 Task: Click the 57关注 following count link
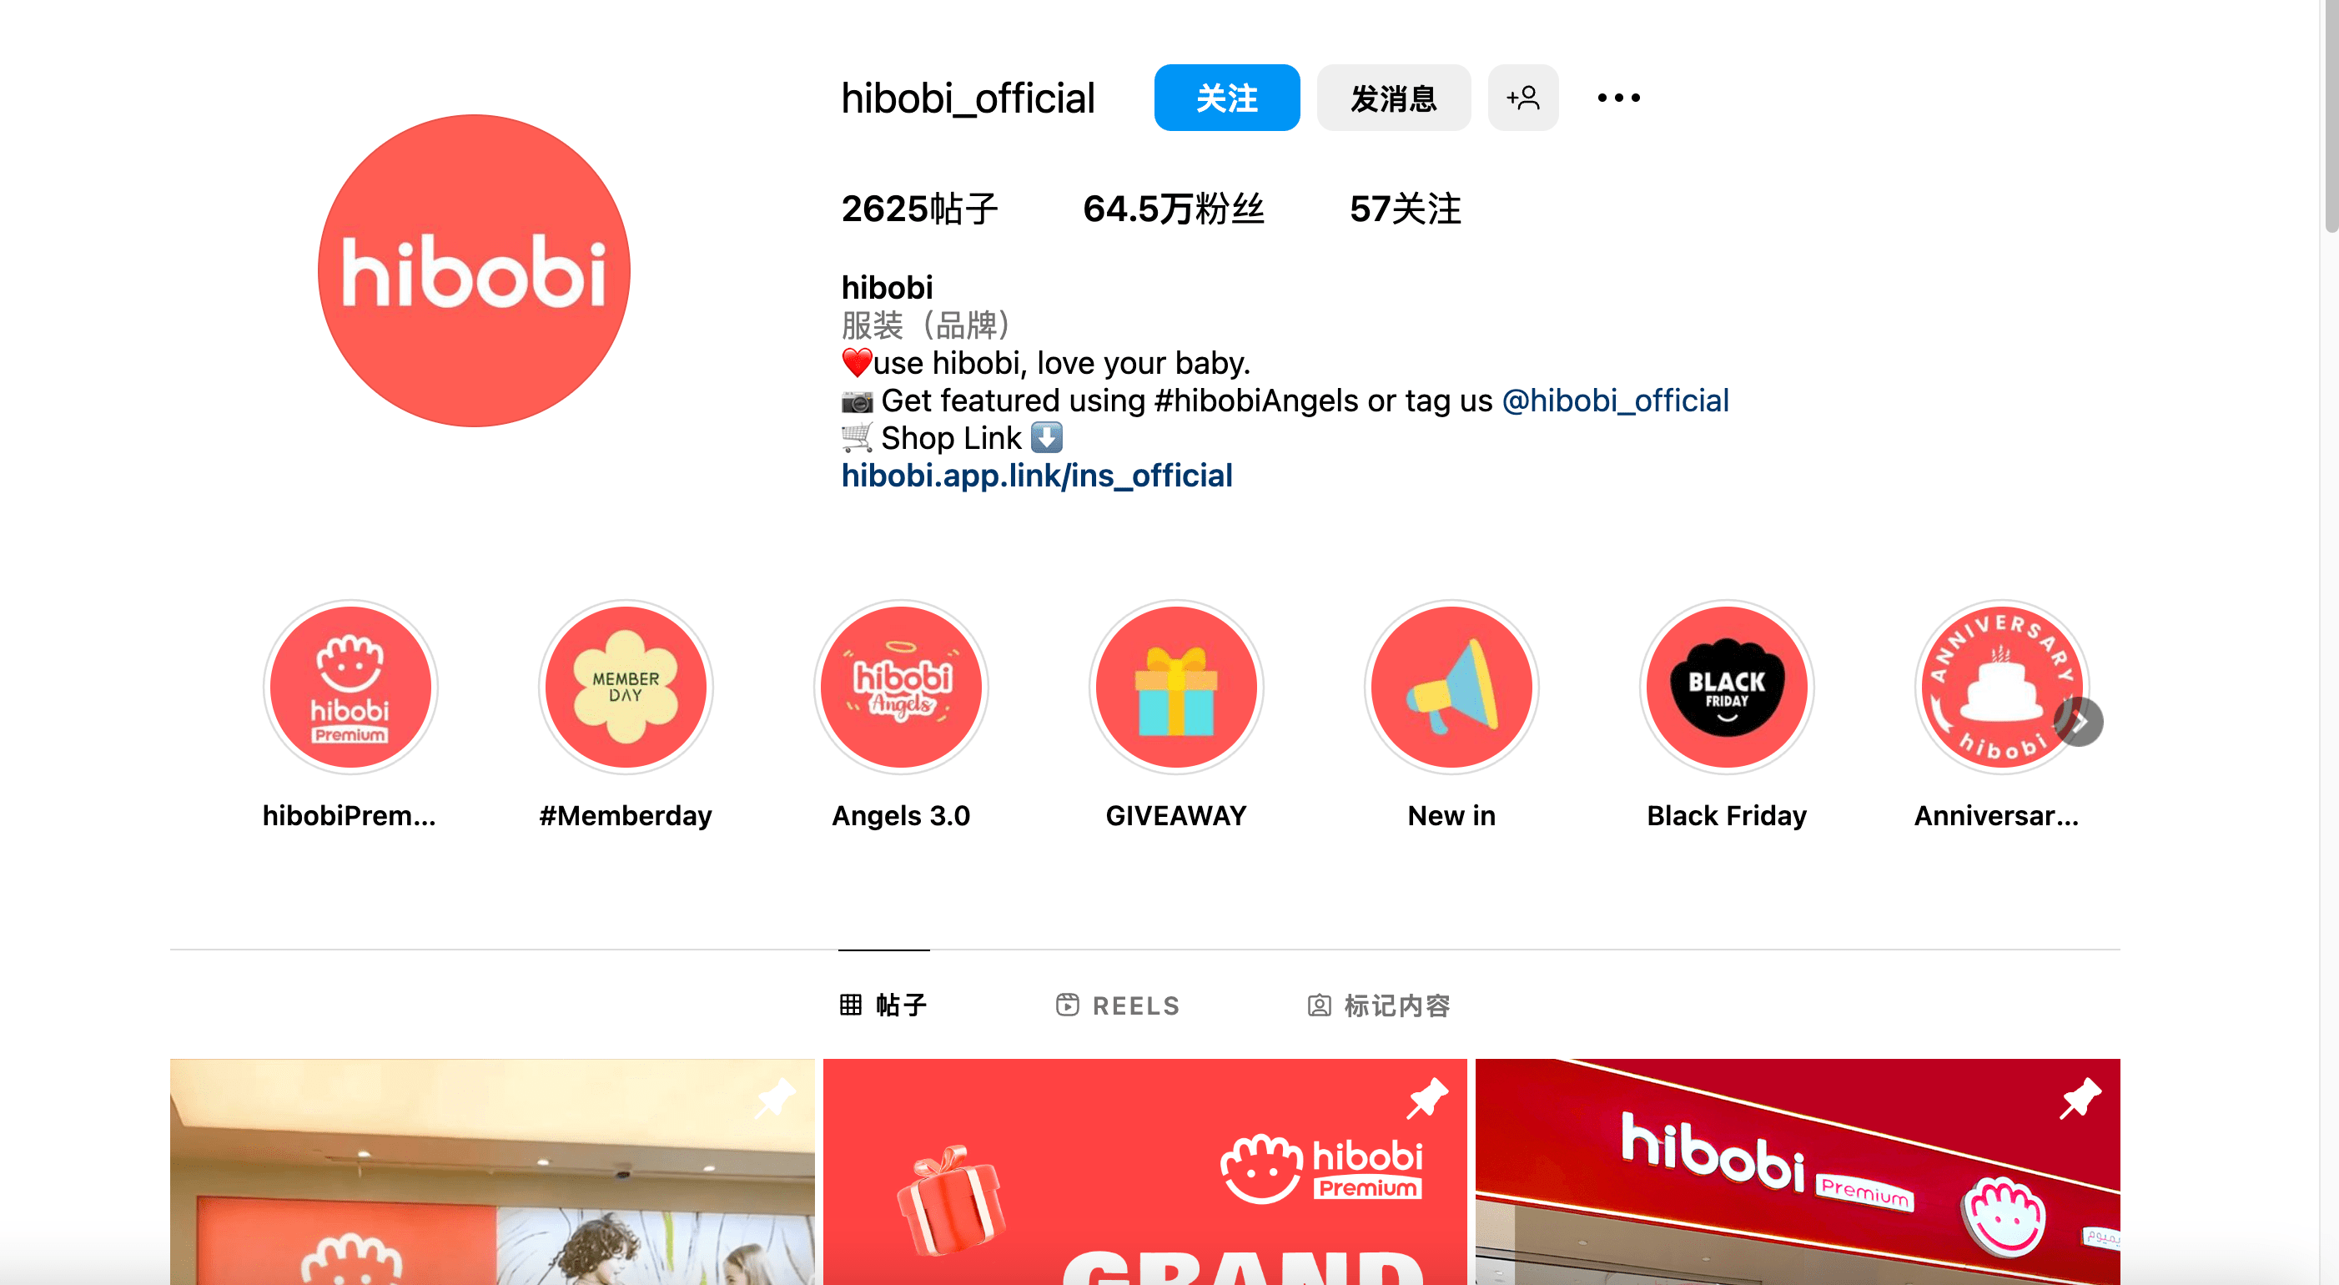pyautogui.click(x=1401, y=206)
